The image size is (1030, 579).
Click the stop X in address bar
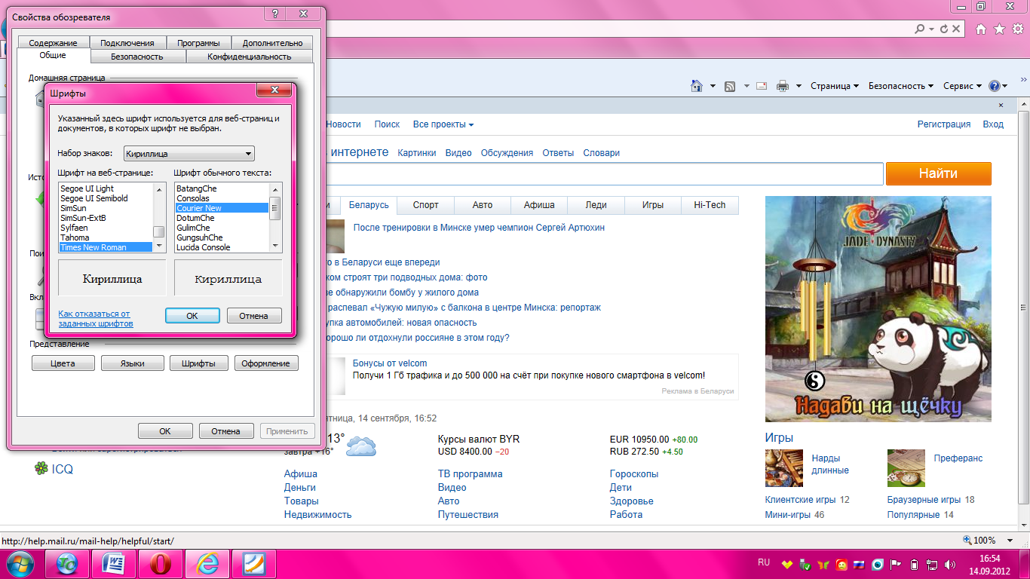[x=956, y=29]
